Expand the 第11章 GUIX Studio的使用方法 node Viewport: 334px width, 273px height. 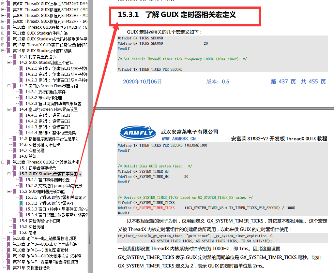tap(3, 33)
